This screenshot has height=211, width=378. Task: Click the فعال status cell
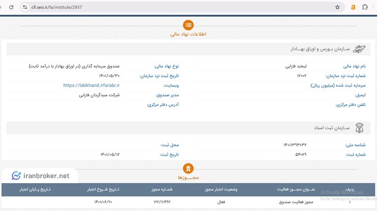pyautogui.click(x=221, y=202)
